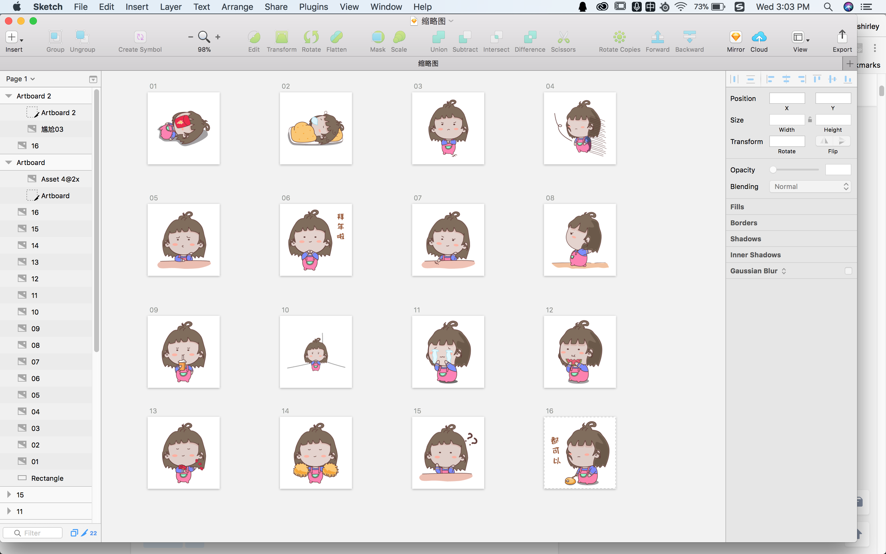Toggle the page list collapse button
Screen dimensions: 886x554
pos(93,79)
